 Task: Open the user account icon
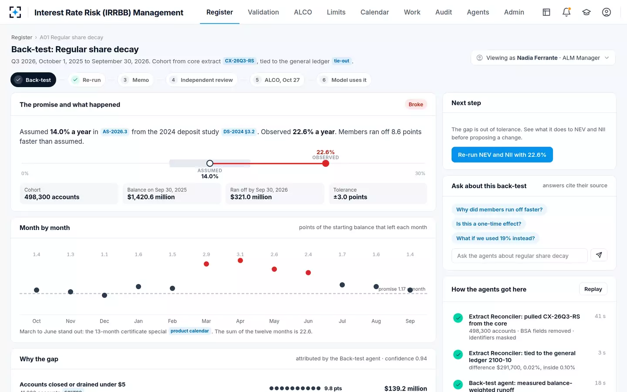pos(607,12)
